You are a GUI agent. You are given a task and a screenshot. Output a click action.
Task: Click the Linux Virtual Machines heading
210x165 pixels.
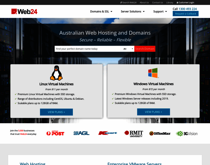pos(56,84)
